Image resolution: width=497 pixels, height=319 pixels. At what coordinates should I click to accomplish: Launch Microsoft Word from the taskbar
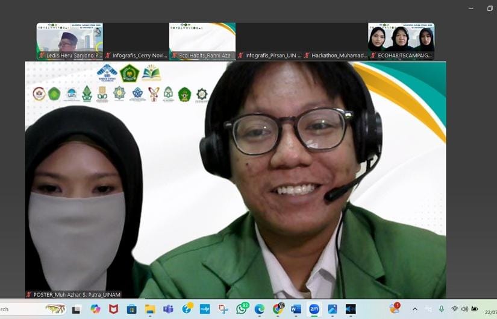coord(296,309)
